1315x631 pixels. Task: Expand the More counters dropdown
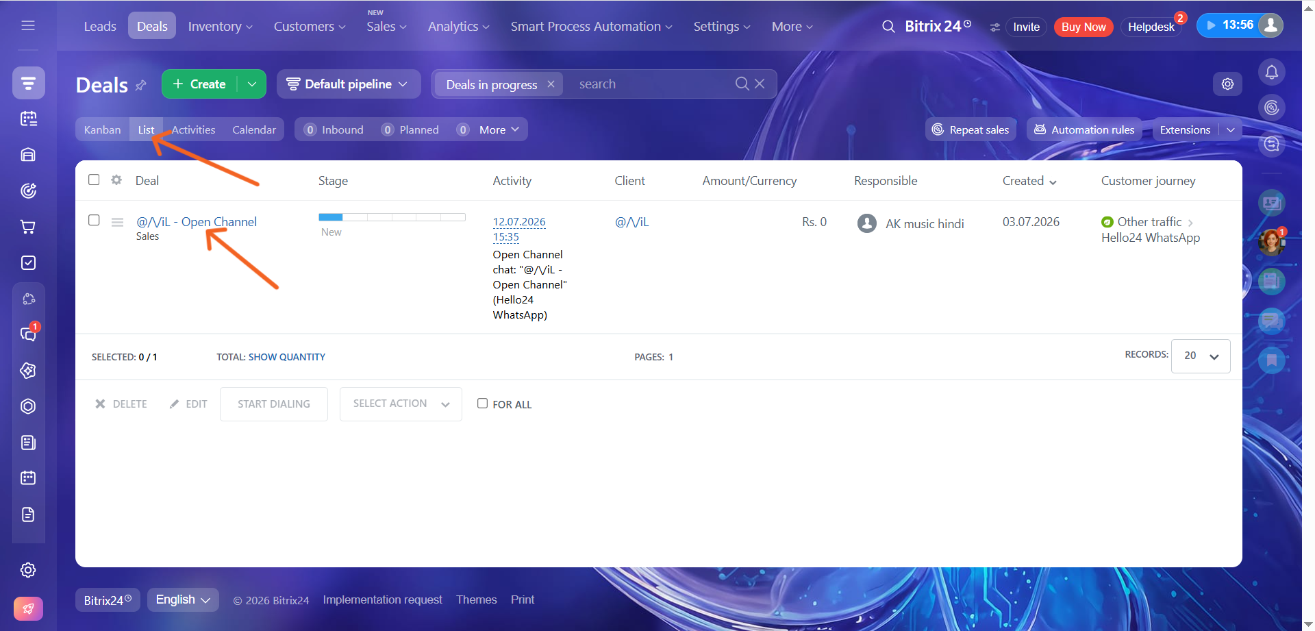point(499,129)
